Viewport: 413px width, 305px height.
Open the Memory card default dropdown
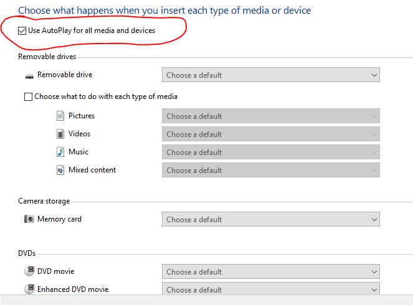[x=270, y=220]
